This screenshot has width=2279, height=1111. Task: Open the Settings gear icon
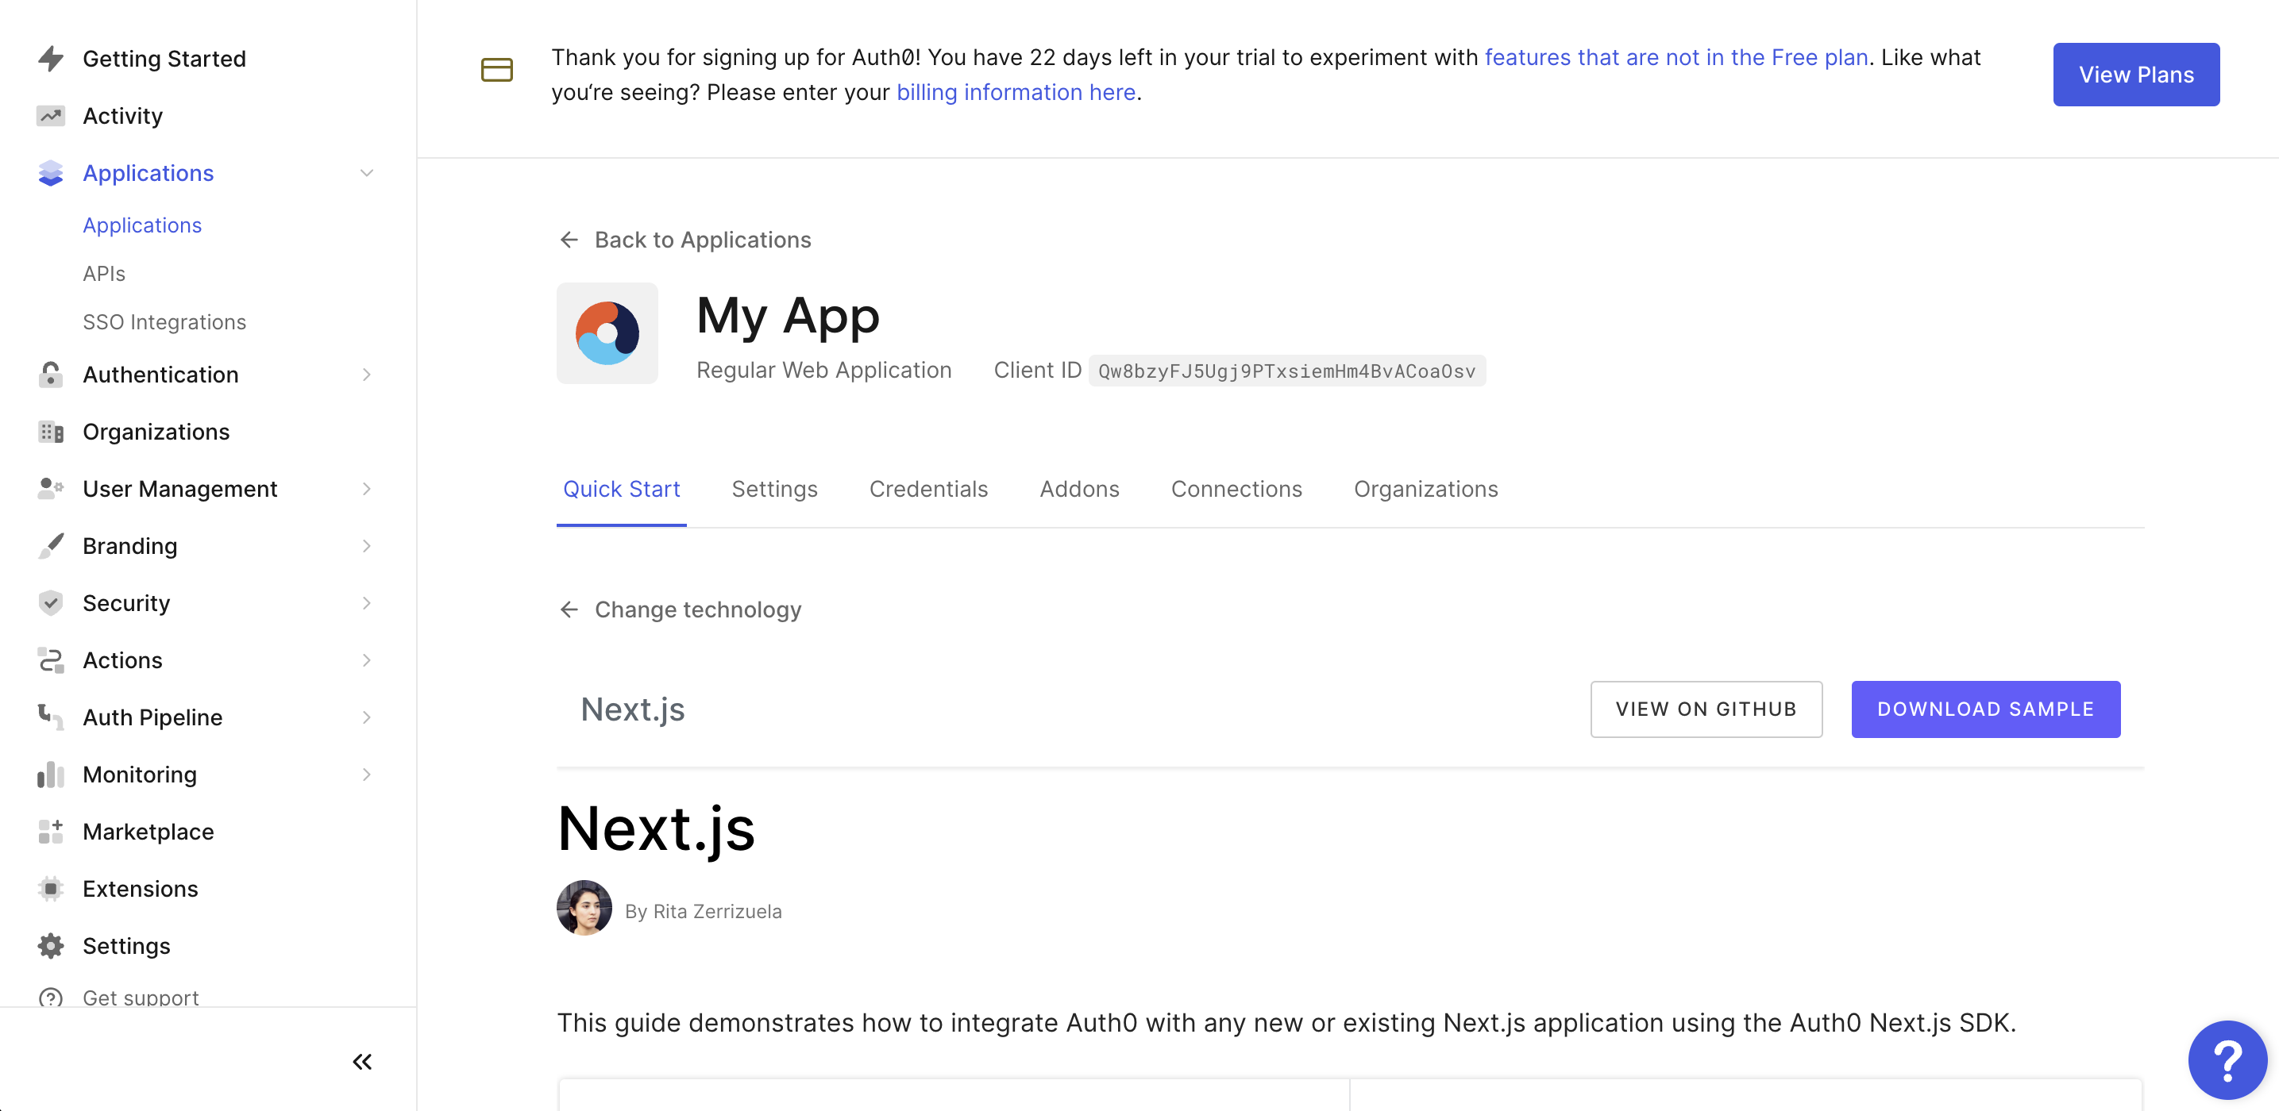tap(51, 945)
